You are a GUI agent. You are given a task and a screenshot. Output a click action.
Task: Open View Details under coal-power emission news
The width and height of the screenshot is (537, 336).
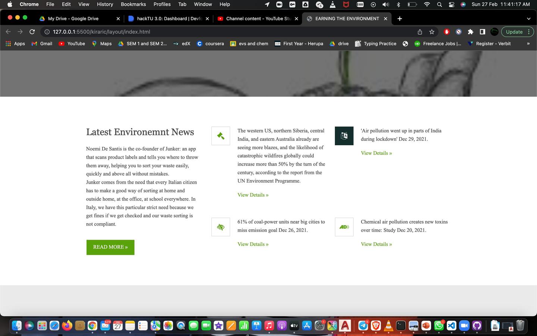pyautogui.click(x=253, y=244)
